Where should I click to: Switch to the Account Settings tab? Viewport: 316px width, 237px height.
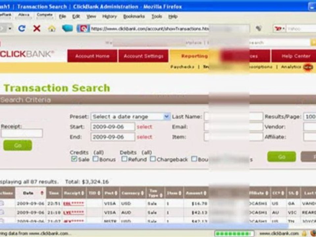coord(144,56)
